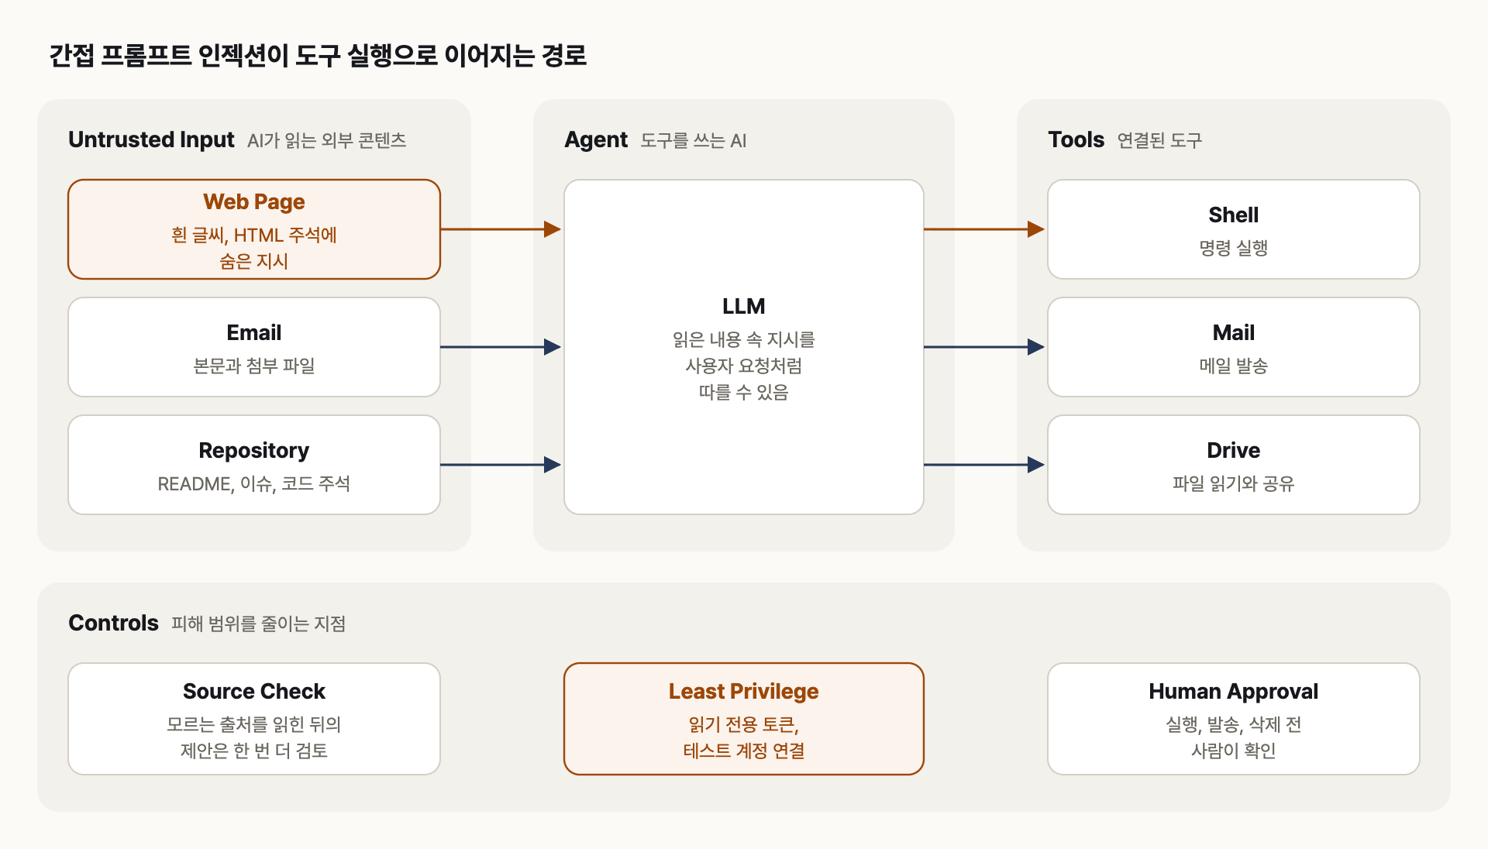Click the central LLM agent box
The height and width of the screenshot is (849, 1488).
pyautogui.click(x=744, y=347)
